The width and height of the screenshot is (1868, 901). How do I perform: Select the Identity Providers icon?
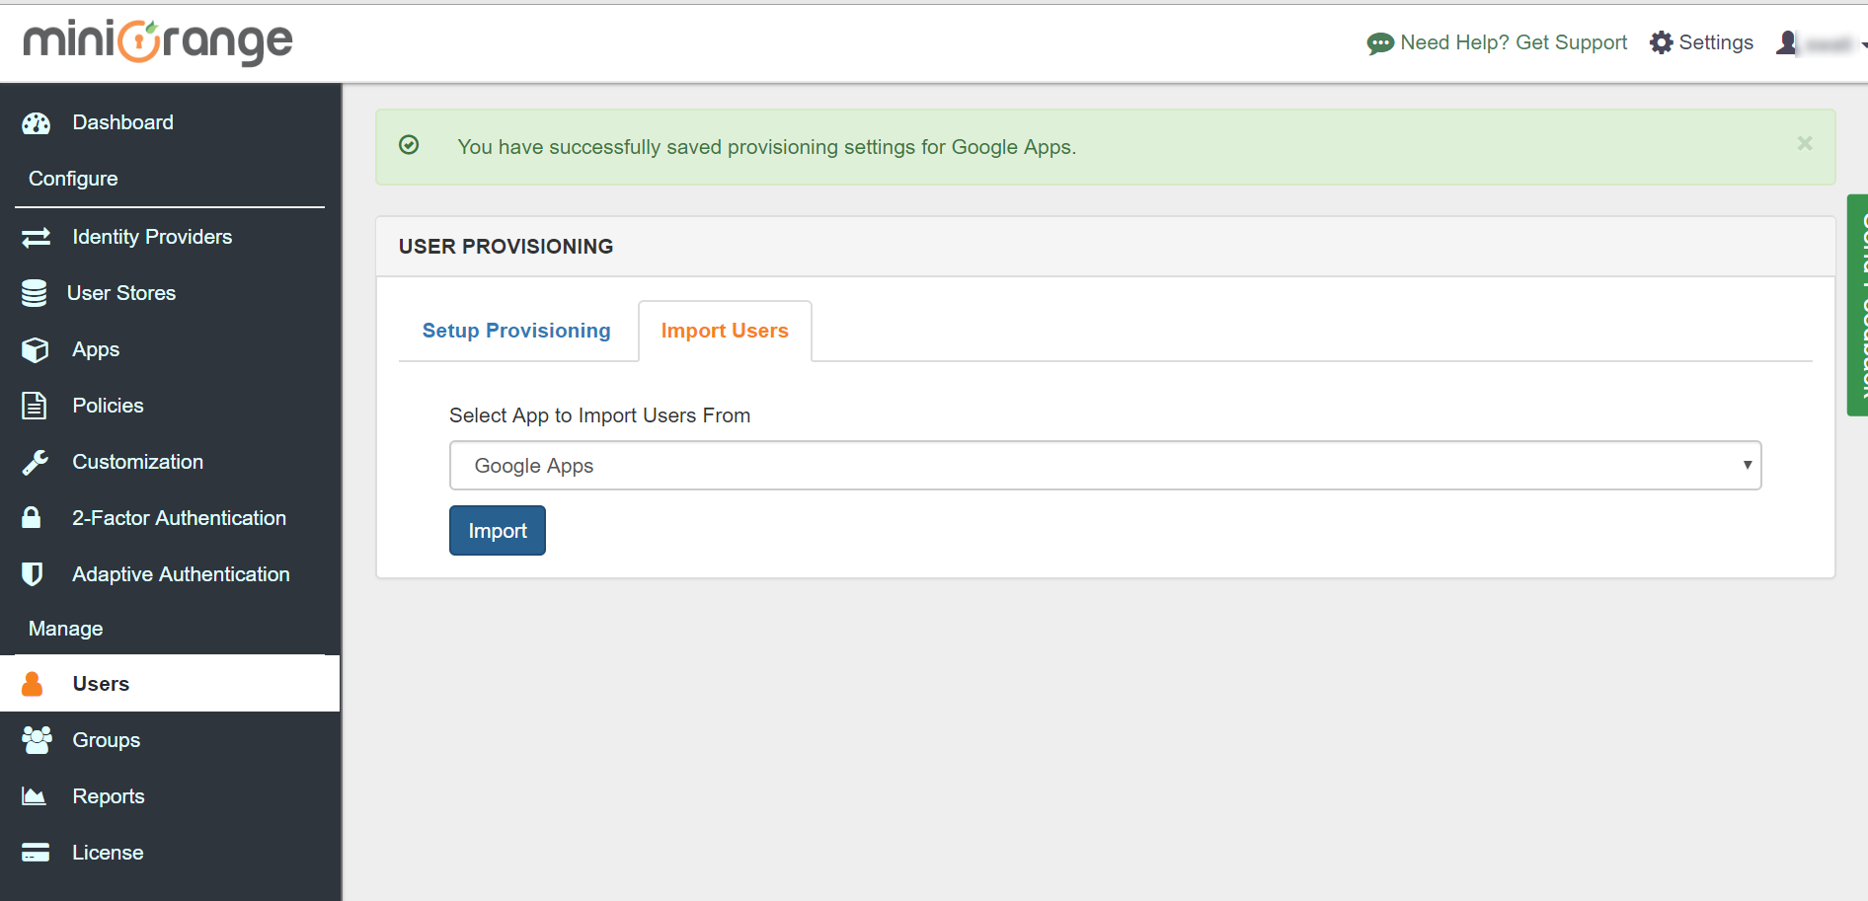36,237
